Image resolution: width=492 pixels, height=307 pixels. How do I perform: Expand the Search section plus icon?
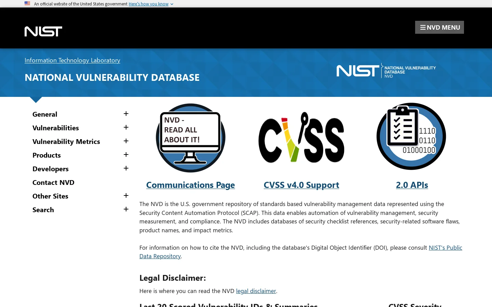(x=126, y=209)
